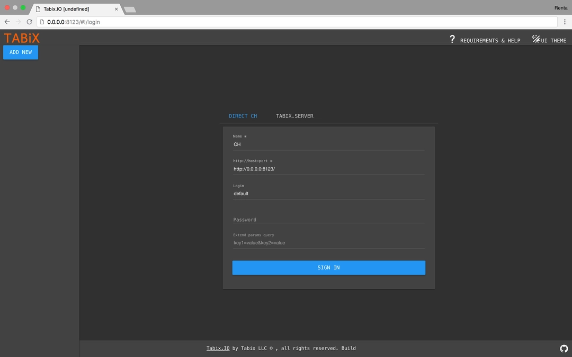Follow the Tabix.IO footer link
The width and height of the screenshot is (572, 357).
pyautogui.click(x=218, y=348)
